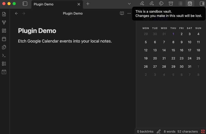Open graph view from the ribbon
The image size is (206, 134).
tap(4, 22)
